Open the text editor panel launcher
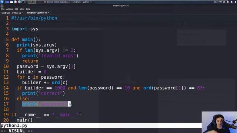Image resolution: width=237 pixels, height=133 pixels. coord(16,2)
